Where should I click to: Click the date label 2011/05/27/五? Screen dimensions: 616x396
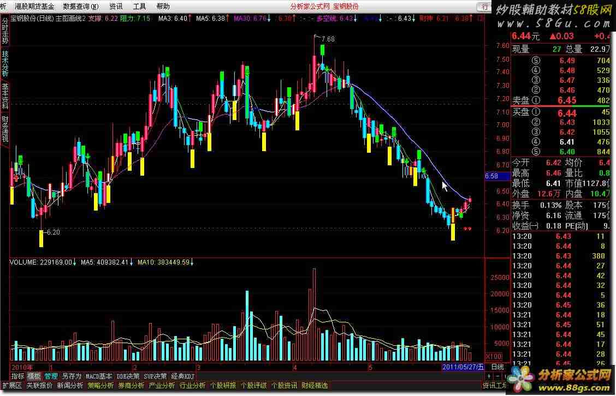pos(463,367)
